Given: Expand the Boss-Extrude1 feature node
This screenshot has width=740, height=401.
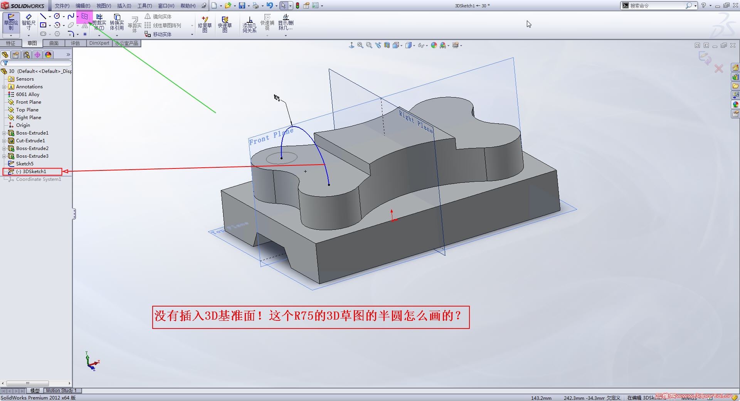Looking at the screenshot, I should [x=4, y=133].
